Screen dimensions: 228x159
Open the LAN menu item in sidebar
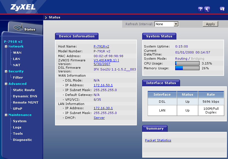coord(16,59)
